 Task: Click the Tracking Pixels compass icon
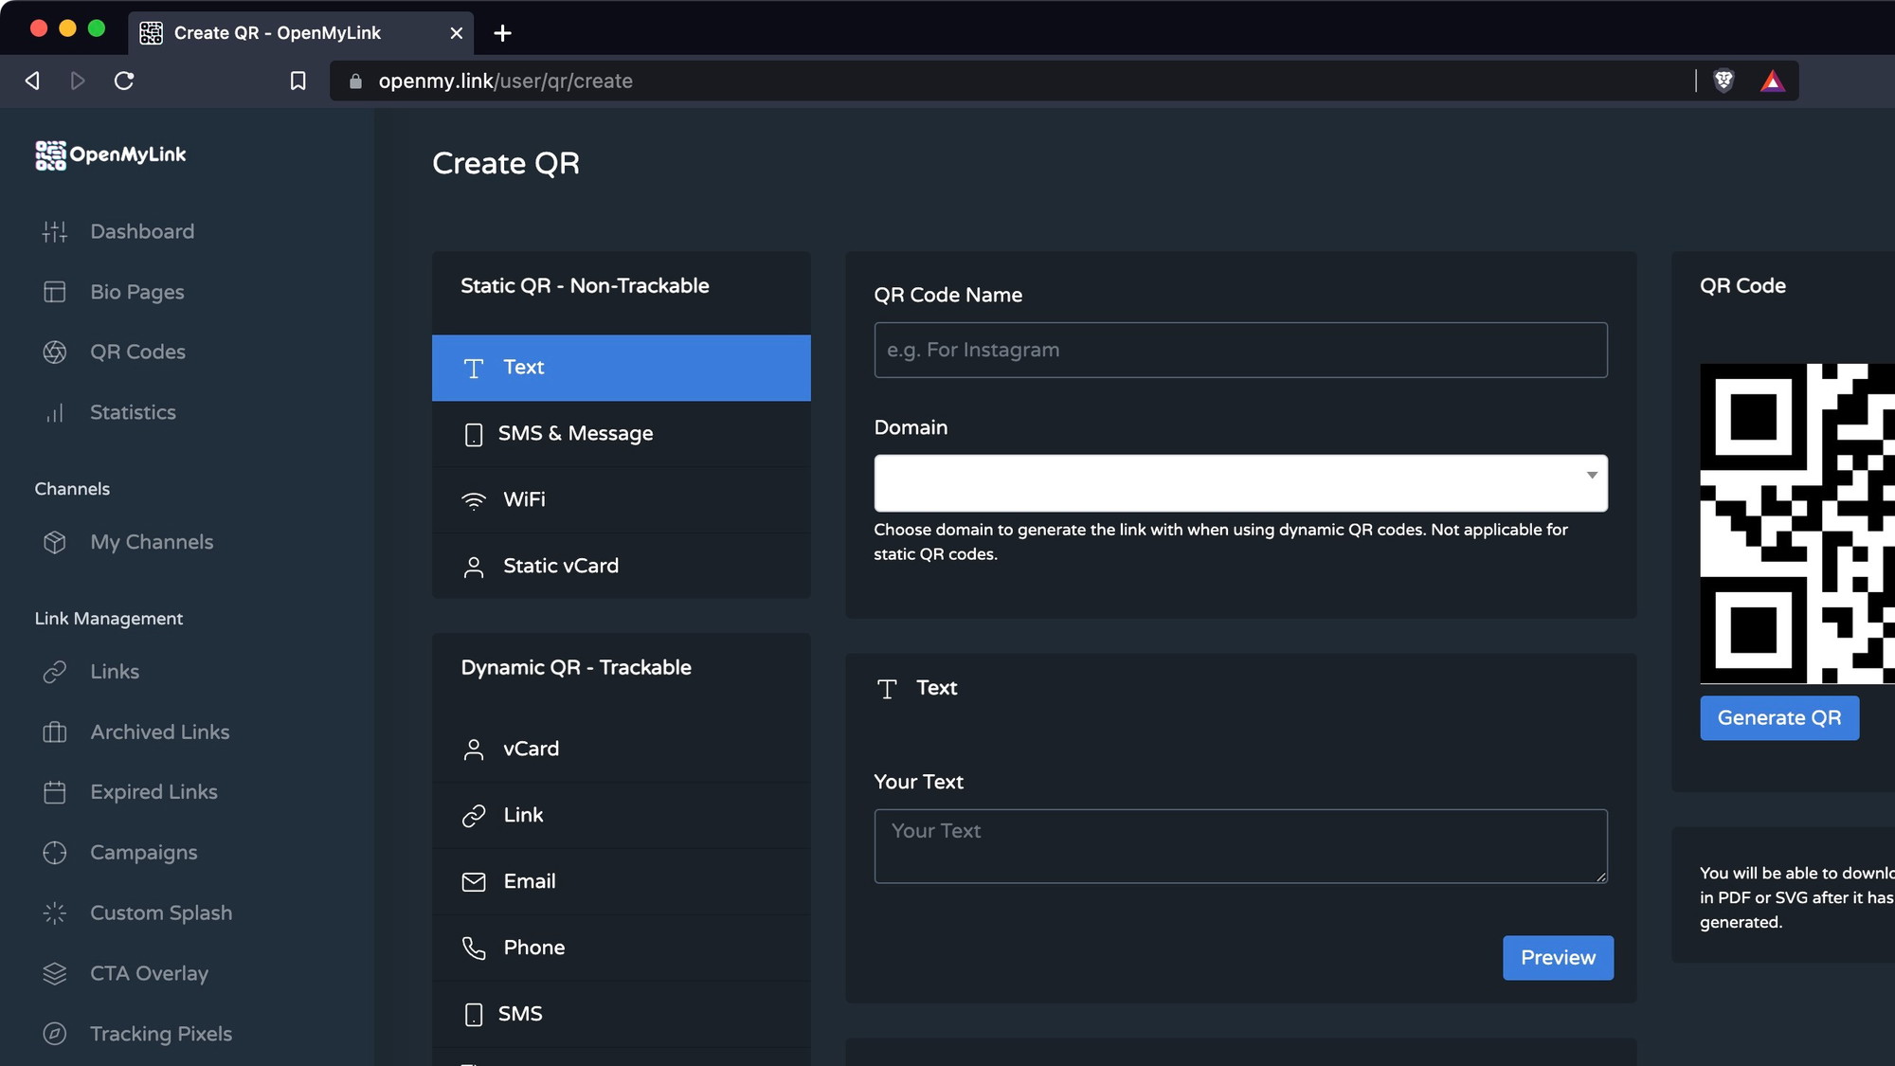(55, 1034)
